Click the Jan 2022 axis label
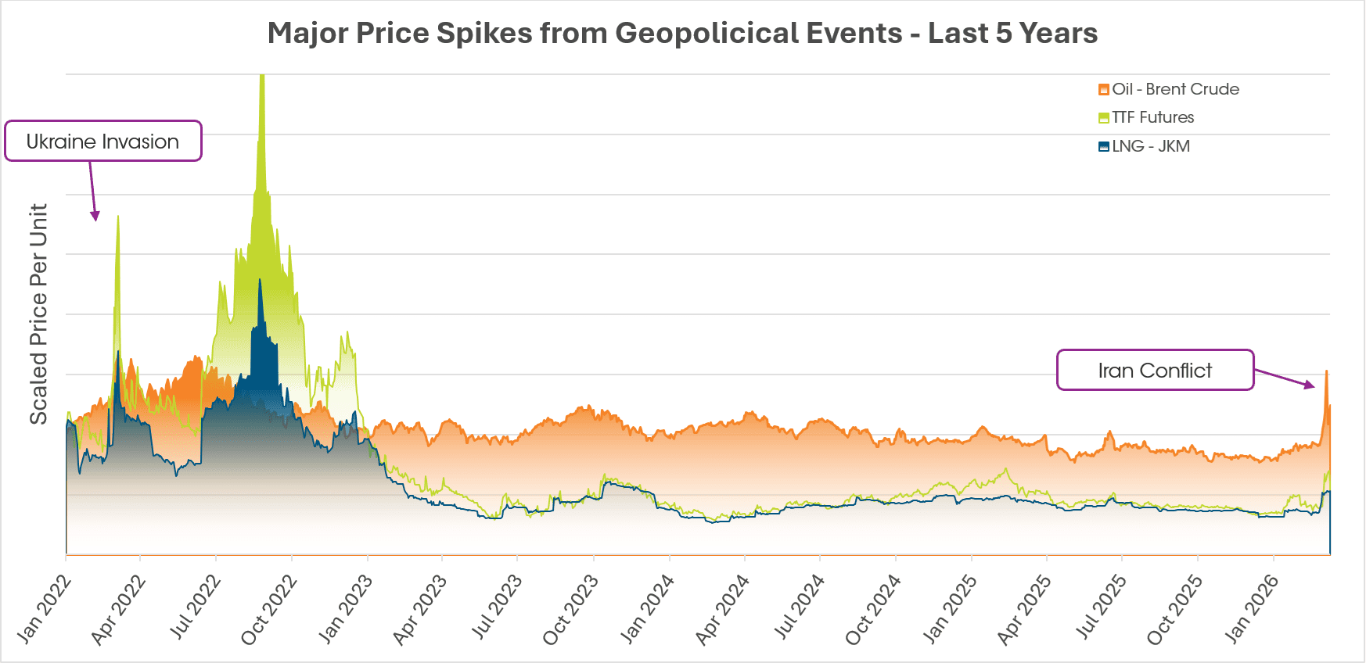The width and height of the screenshot is (1366, 663). coord(44,611)
